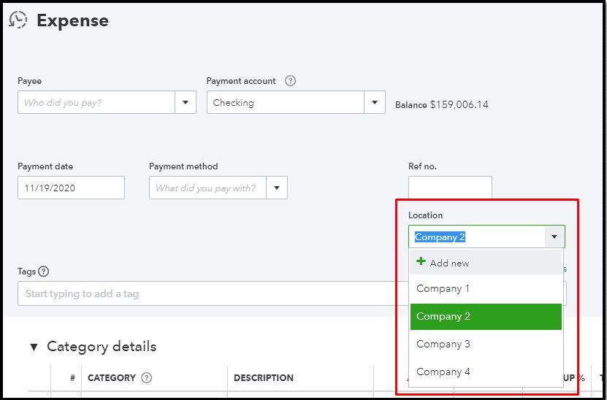This screenshot has width=607, height=400.
Task: Select Company 1 from Location list
Action: pos(443,288)
